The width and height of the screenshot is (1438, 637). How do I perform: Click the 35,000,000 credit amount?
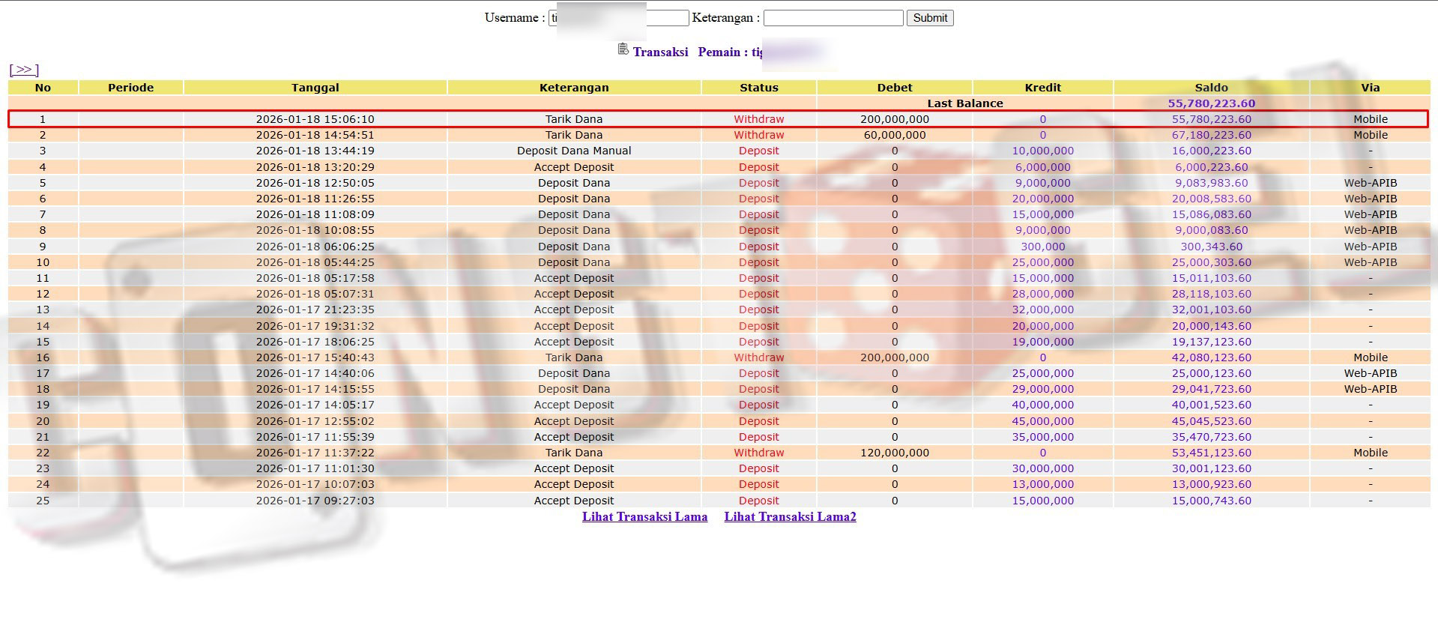coord(1043,437)
